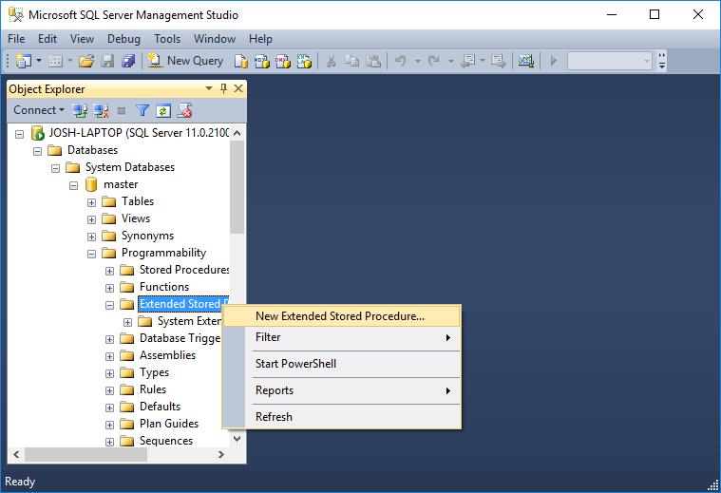Viewport: 721px width, 493px height.
Task: Expand the Synonyms folder
Action: coord(91,237)
